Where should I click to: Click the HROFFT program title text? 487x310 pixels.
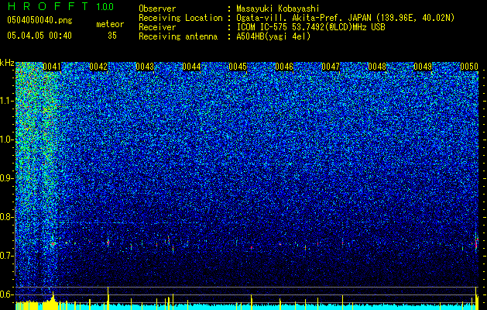48,6
